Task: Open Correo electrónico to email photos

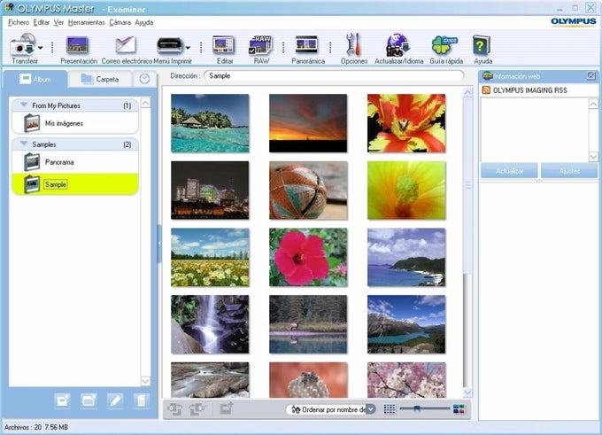Action: 125,45
